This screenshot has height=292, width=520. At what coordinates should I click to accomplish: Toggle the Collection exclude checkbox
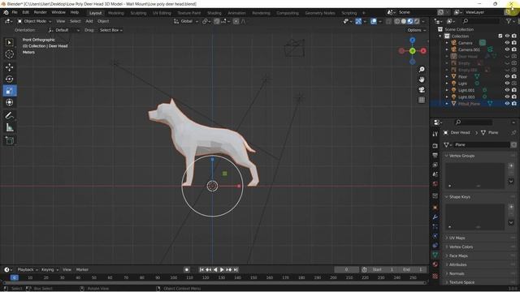click(x=500, y=36)
